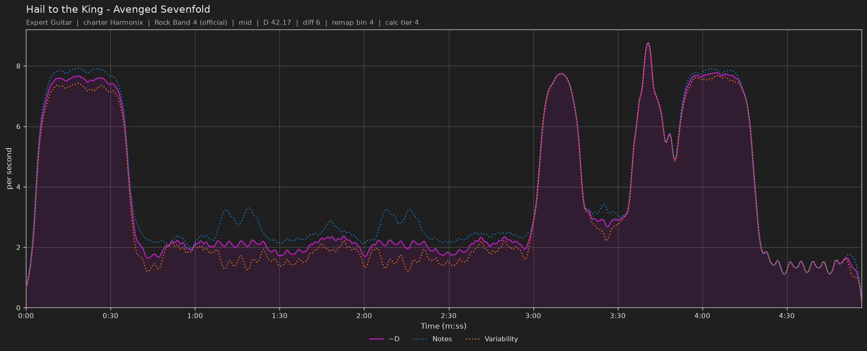Click the 'per second' y-axis label

tap(9, 169)
